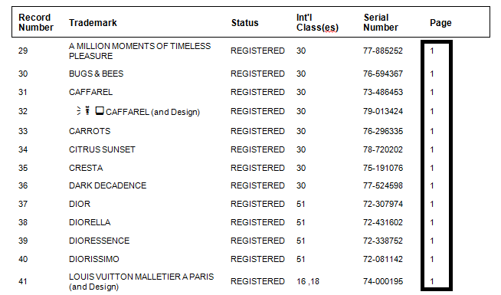Screen dimensions: 501x295
Task: Click the Serial Number column header
Action: point(381,22)
